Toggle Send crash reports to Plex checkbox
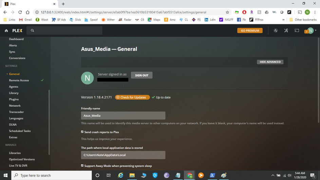 82,132
